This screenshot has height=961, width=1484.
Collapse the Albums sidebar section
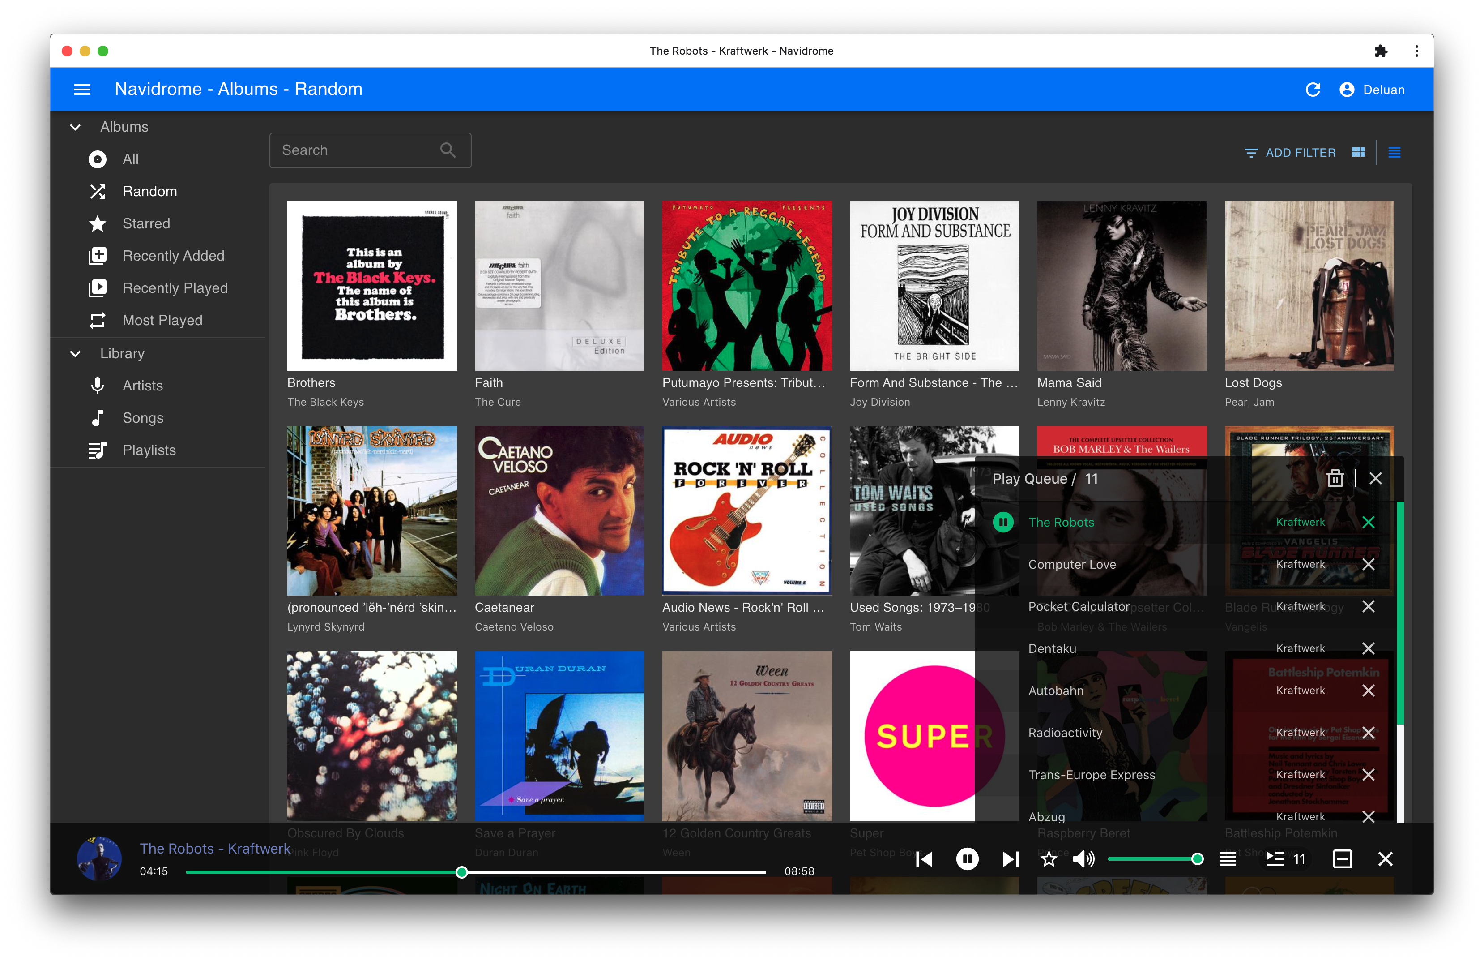click(76, 127)
